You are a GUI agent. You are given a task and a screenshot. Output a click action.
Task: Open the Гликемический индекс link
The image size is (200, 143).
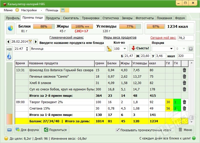[66, 38]
